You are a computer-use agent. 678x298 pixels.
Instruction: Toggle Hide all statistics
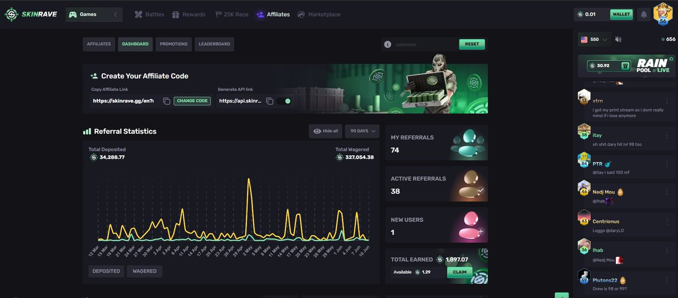click(325, 131)
